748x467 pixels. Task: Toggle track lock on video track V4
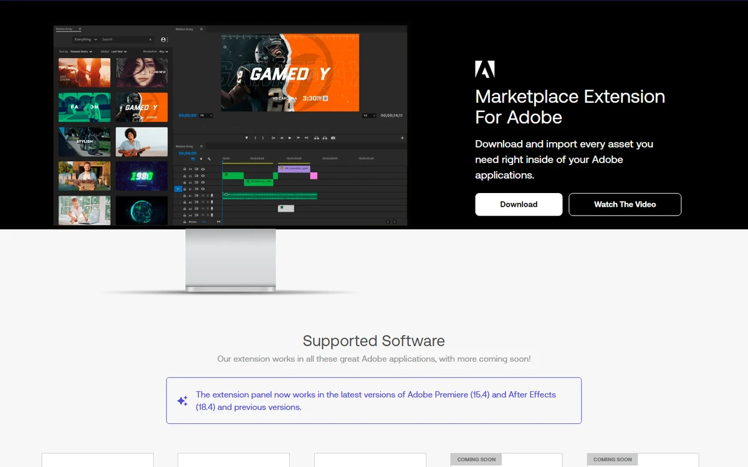pos(185,169)
